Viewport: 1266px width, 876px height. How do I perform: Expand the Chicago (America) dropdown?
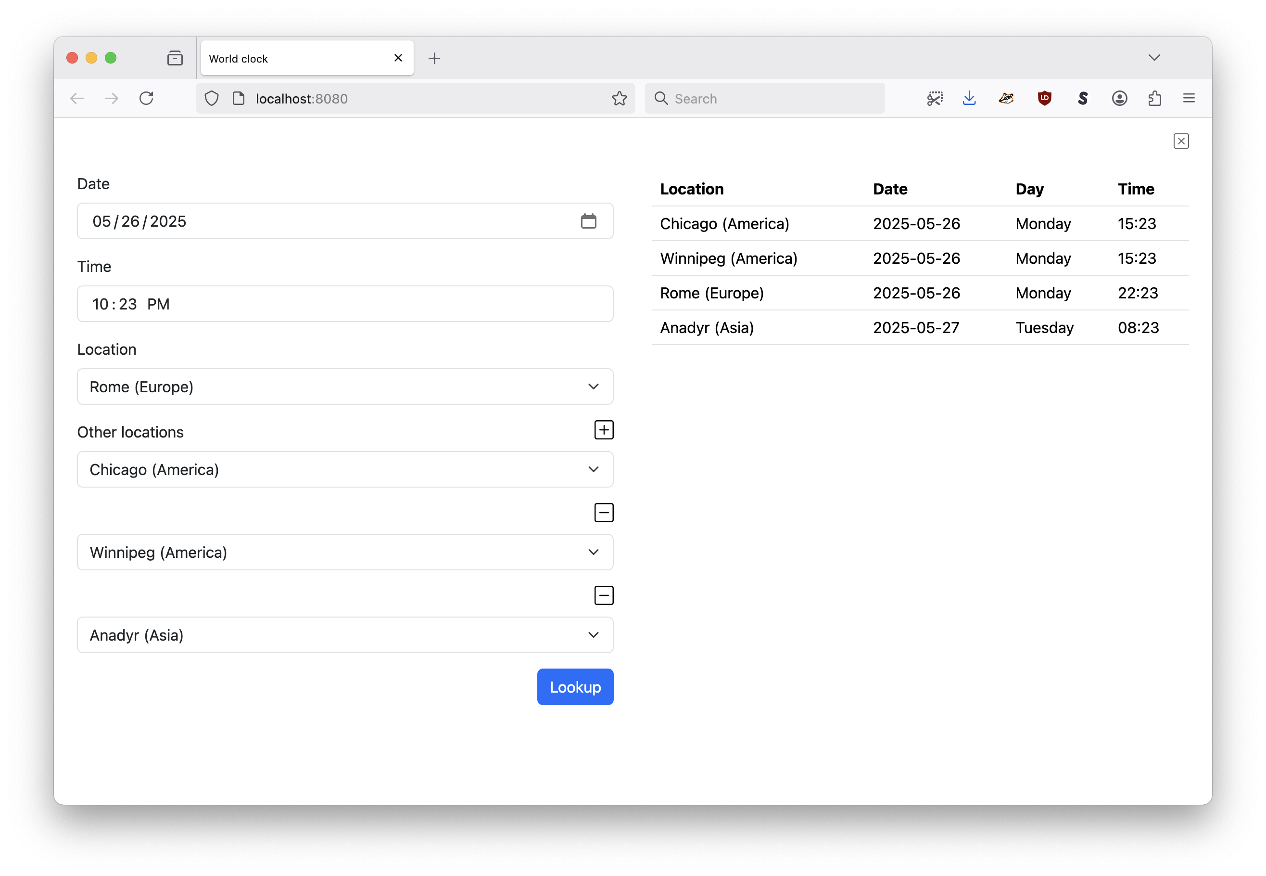pos(344,470)
